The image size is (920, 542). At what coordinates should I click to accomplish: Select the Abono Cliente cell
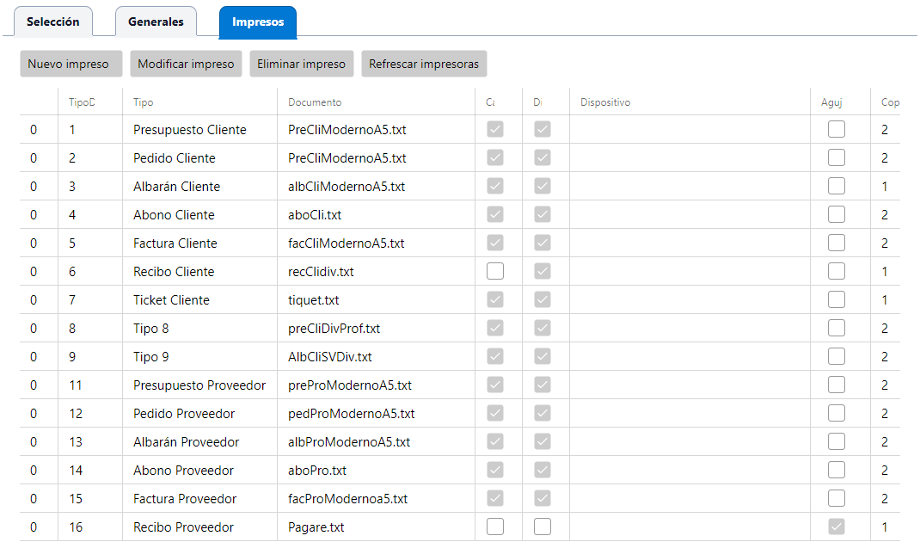(199, 215)
